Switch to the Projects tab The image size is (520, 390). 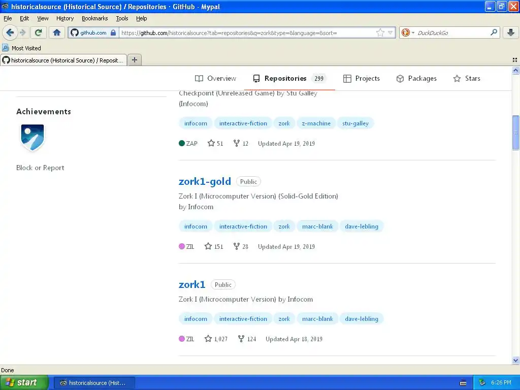362,78
